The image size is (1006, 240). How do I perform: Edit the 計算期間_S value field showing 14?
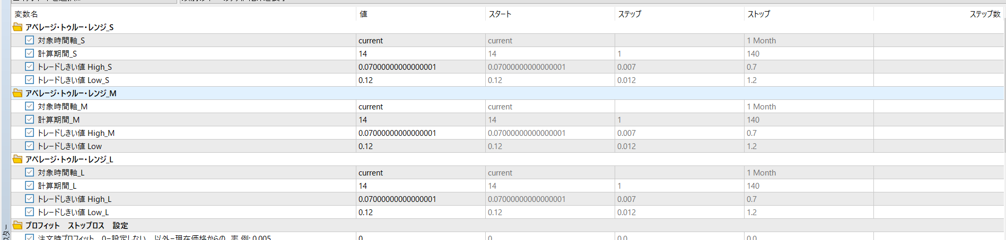(x=421, y=54)
